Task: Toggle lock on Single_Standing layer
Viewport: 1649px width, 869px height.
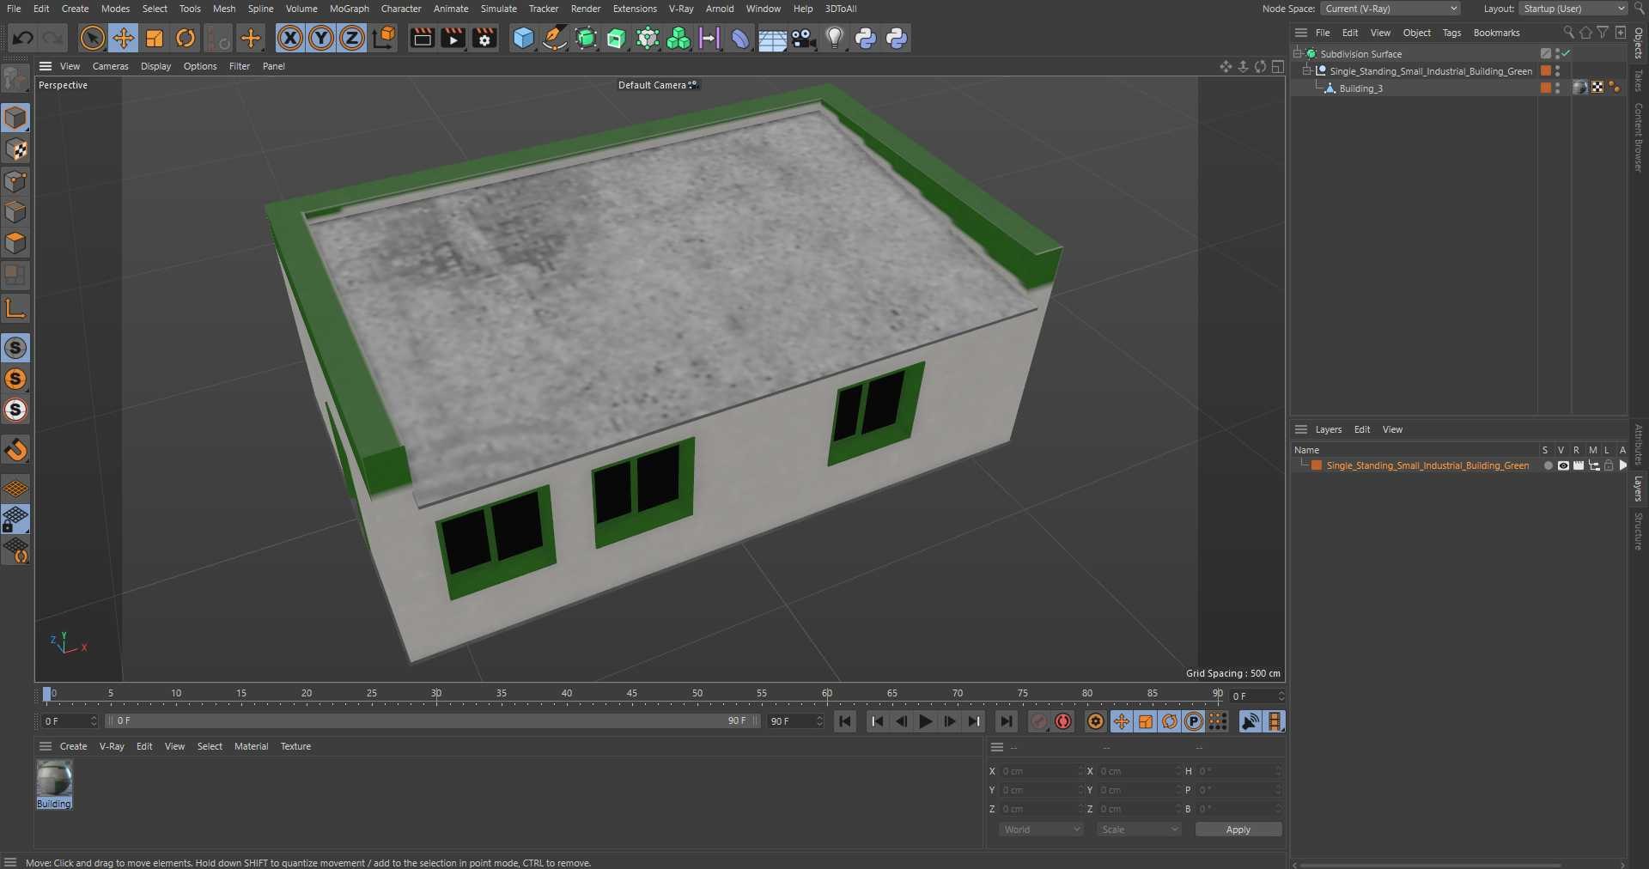Action: [1609, 465]
